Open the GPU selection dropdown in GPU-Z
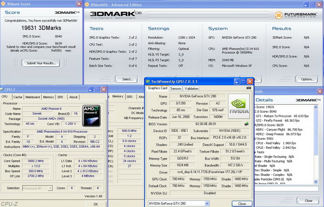 tap(179, 203)
